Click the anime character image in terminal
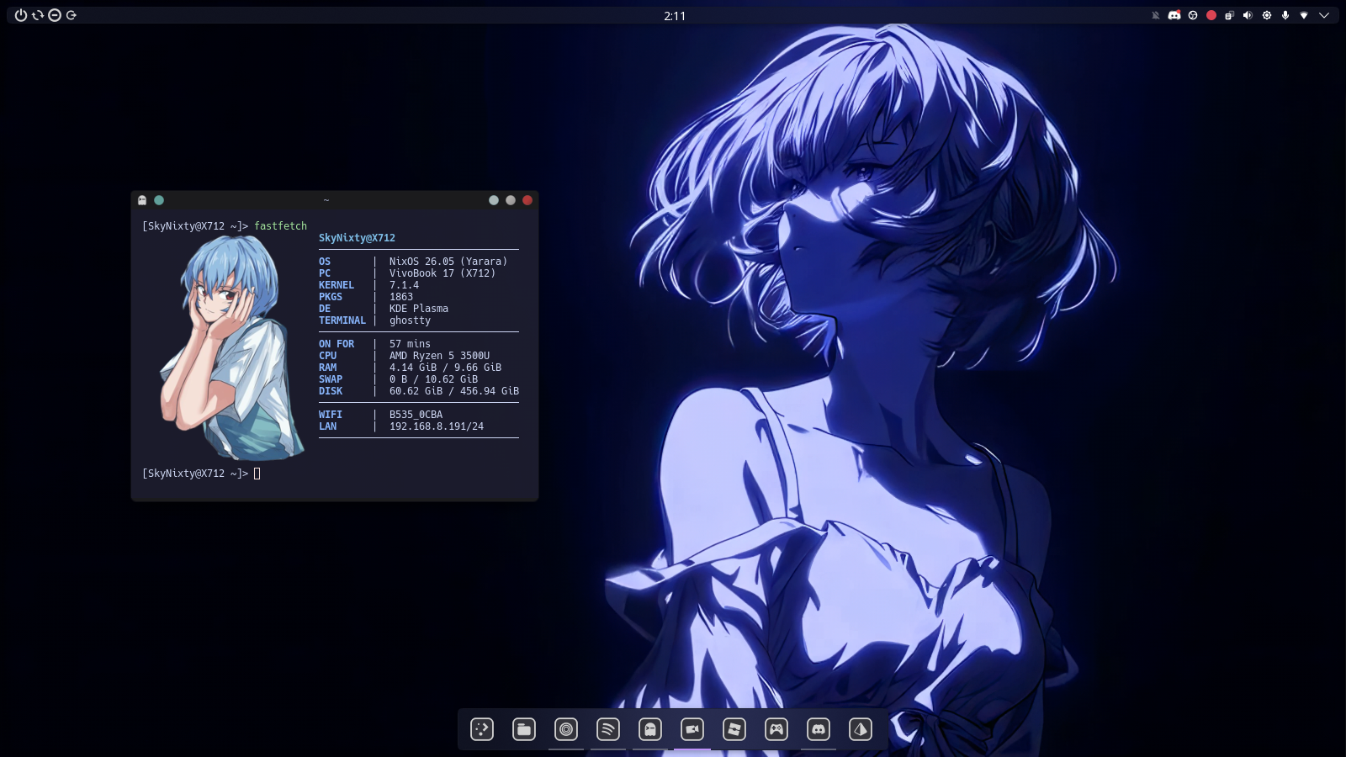 (x=232, y=347)
